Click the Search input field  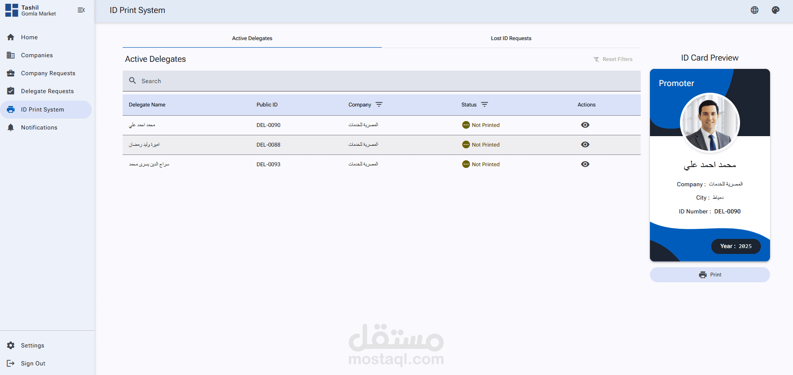pos(382,81)
